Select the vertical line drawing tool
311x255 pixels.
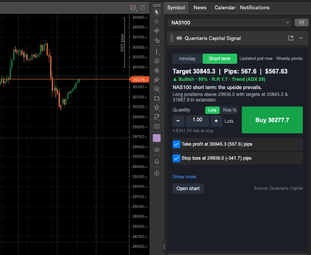157,52
